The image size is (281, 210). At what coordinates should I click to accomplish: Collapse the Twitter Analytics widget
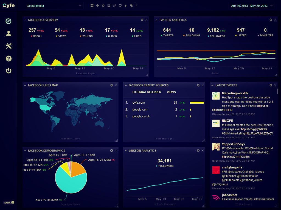coord(156,20)
